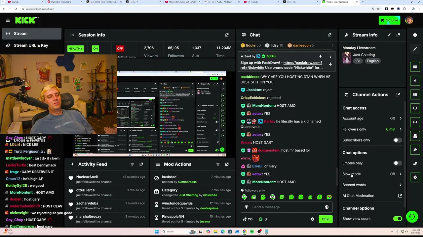The image size is (423, 237).
Task: Open Spotify from the taskbar
Action: click(252, 232)
